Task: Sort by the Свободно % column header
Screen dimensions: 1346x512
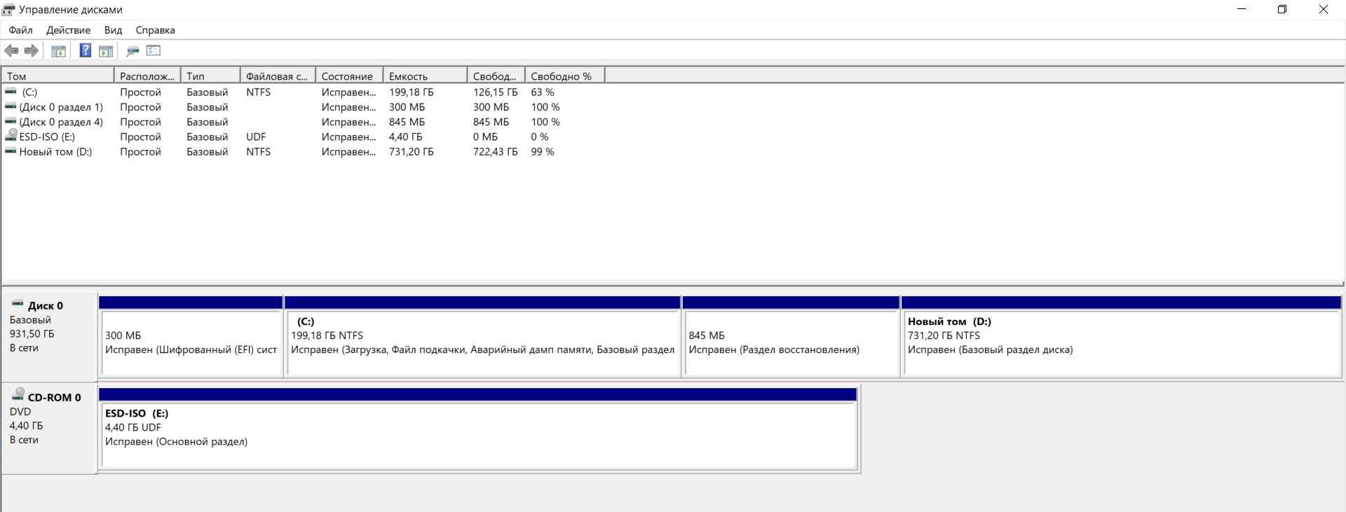Action: pos(564,76)
